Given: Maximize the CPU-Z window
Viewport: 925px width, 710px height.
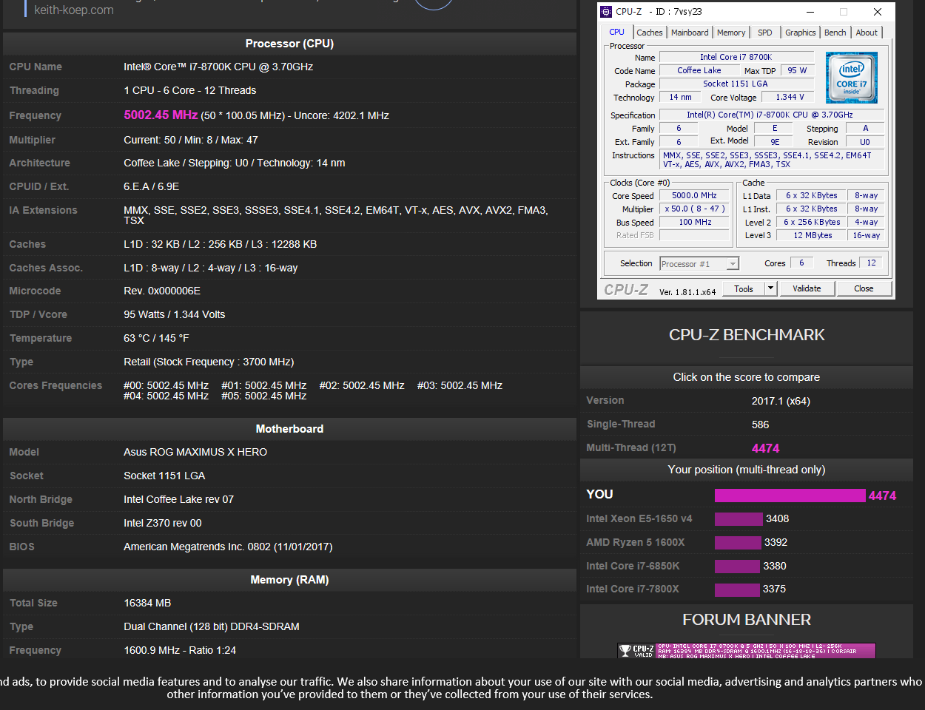Looking at the screenshot, I should coord(844,12).
